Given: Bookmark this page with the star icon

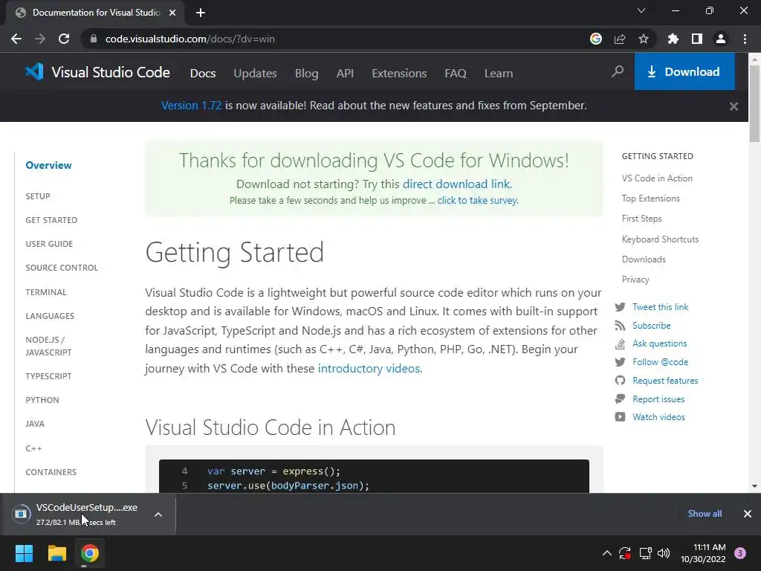Looking at the screenshot, I should pos(644,39).
